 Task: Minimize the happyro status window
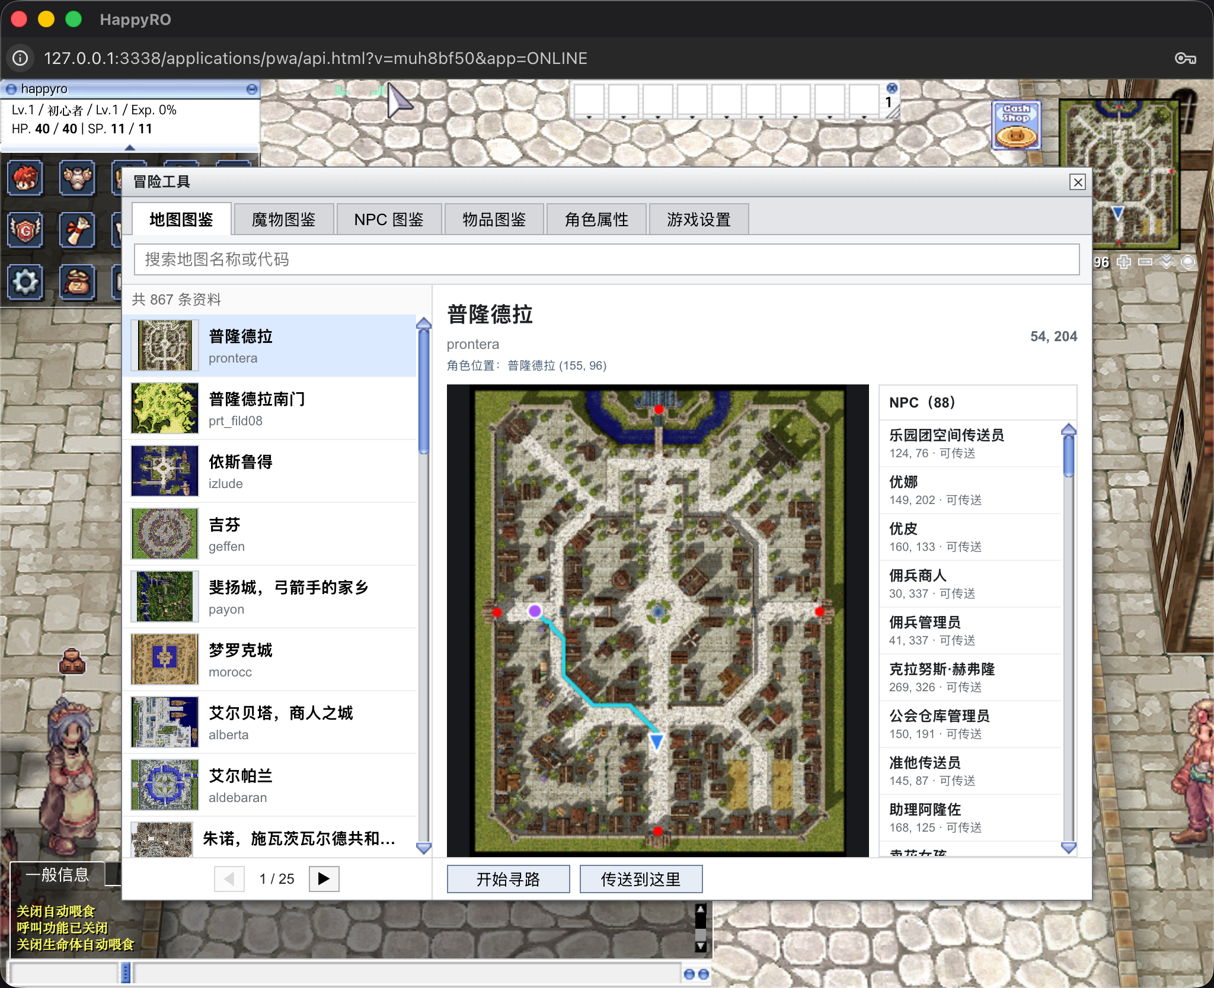(x=252, y=89)
